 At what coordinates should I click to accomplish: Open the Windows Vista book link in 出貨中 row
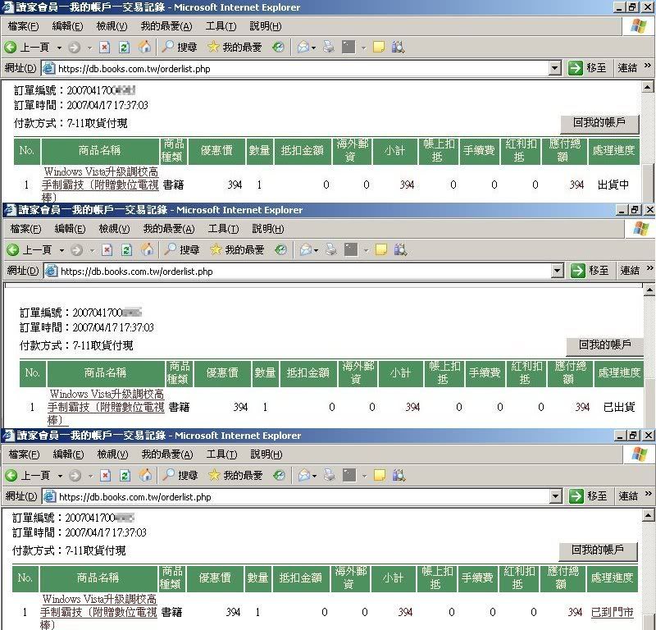coord(100,185)
